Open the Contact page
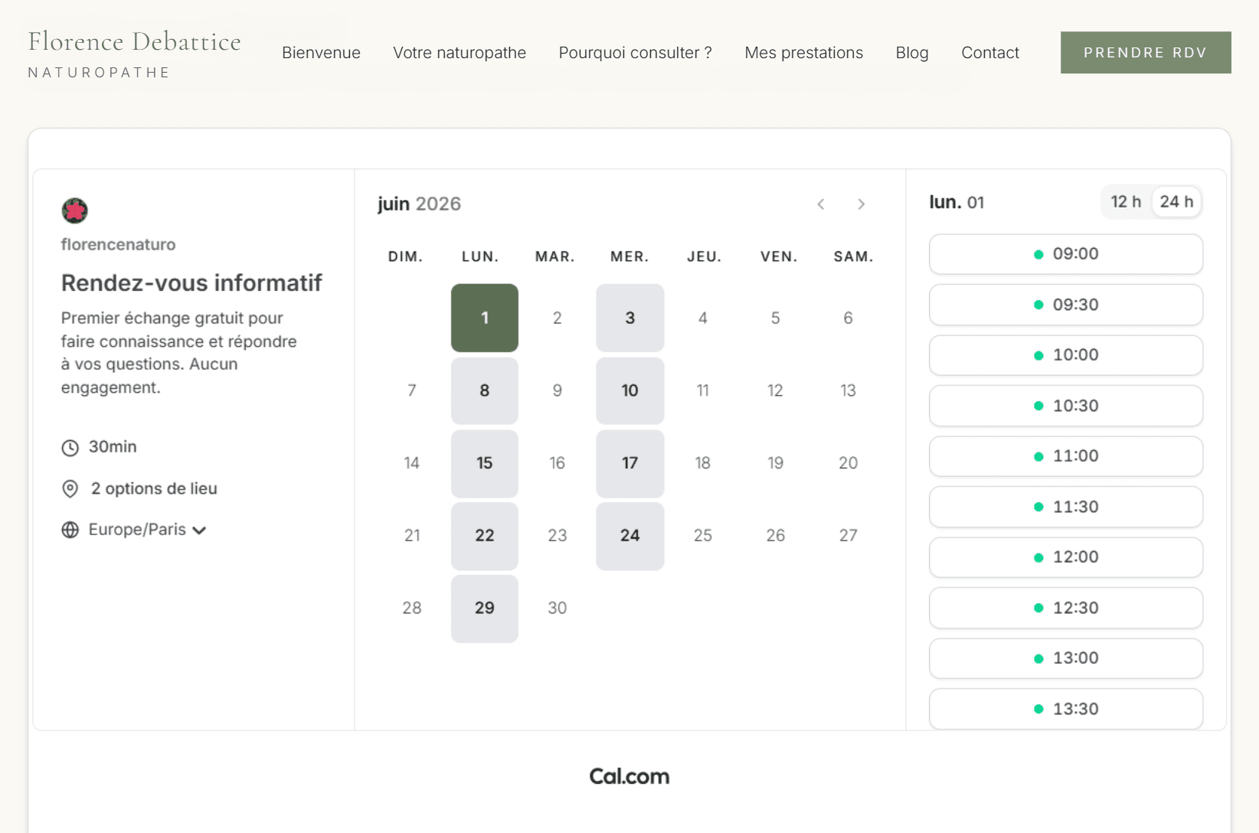Screen dimensions: 1259x833 pos(990,53)
